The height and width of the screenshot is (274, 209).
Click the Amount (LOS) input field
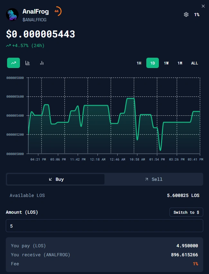coord(104,226)
